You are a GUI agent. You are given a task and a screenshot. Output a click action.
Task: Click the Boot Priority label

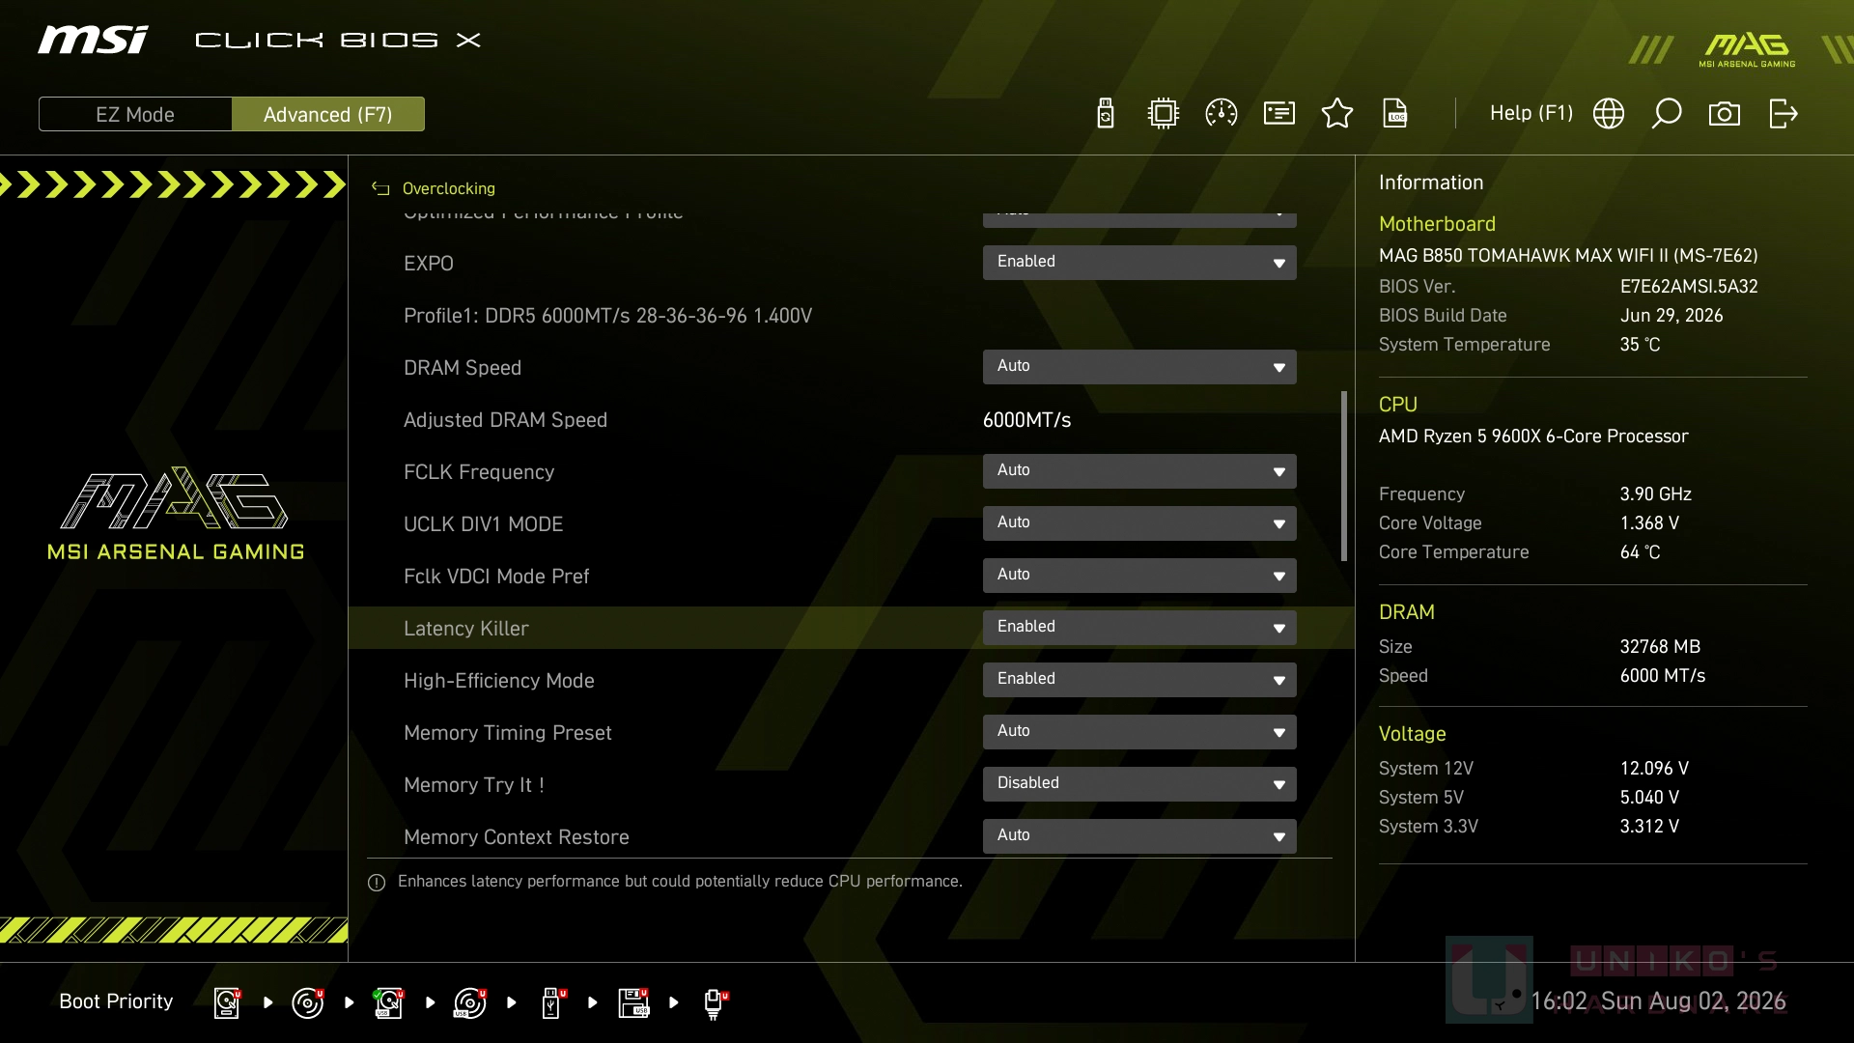click(x=116, y=1001)
